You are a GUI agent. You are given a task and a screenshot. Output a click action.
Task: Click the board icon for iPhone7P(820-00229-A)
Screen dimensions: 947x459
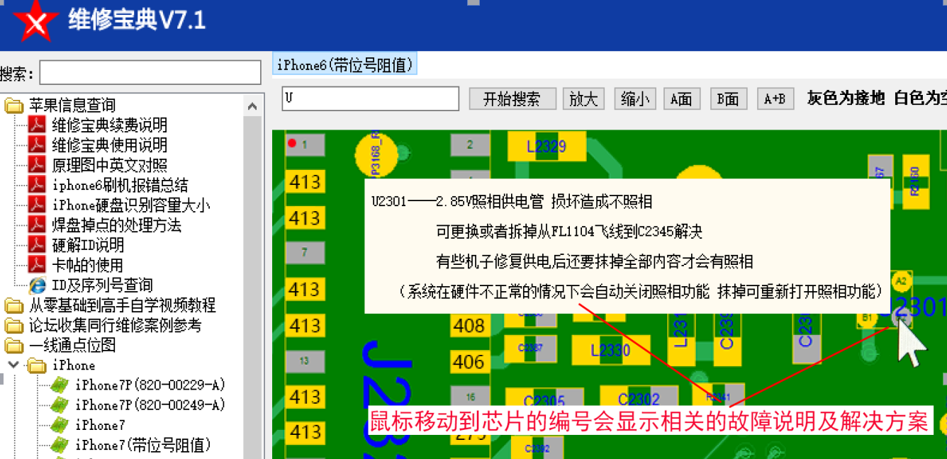tap(60, 385)
